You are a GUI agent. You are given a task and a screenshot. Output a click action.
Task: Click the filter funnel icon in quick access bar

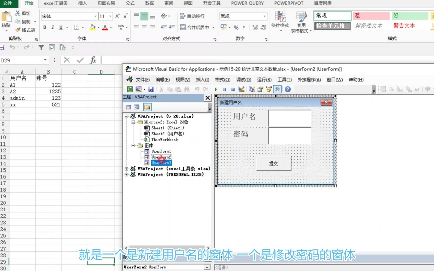41,47
